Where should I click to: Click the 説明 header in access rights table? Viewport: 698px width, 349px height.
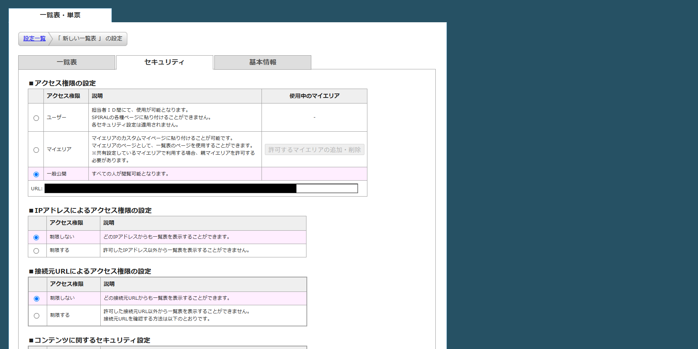click(x=97, y=96)
